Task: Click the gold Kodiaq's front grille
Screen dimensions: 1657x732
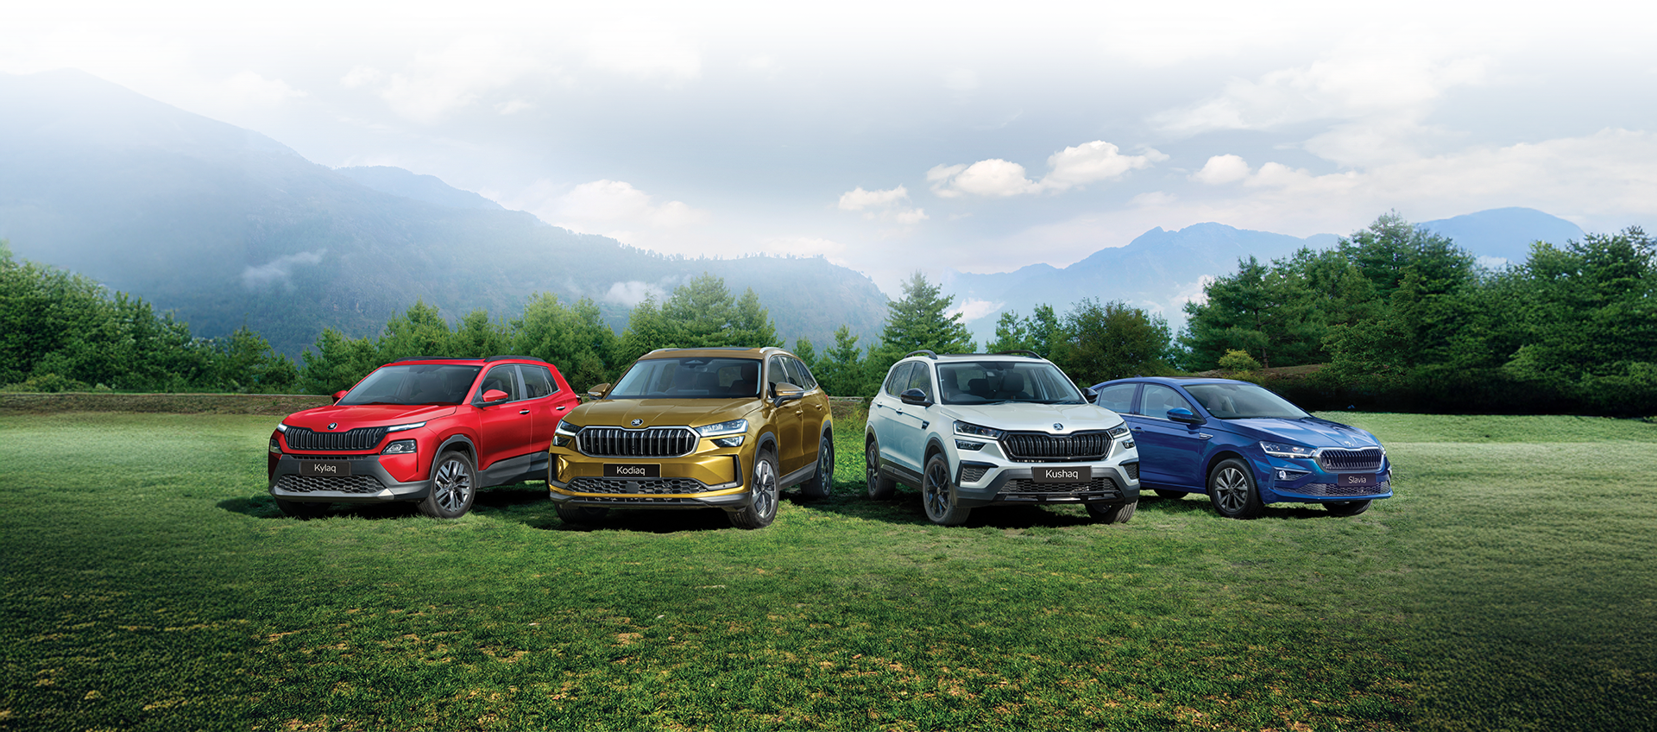Action: tap(637, 442)
